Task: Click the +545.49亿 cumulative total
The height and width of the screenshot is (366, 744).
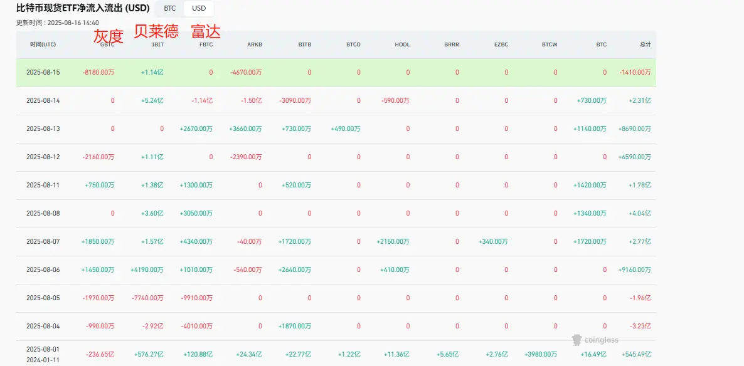Action: coord(636,354)
